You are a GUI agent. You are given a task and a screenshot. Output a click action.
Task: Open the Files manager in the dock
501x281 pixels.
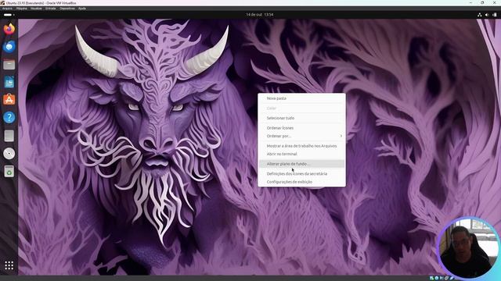(x=9, y=65)
